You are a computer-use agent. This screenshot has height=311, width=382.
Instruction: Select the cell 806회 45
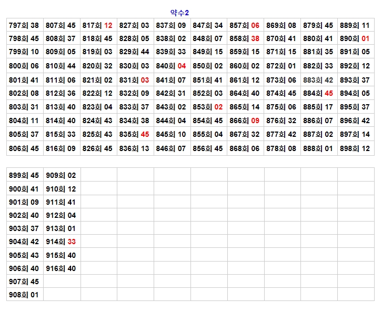[x=24, y=149]
